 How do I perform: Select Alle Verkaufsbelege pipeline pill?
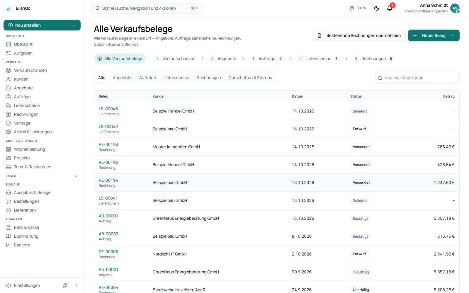(120, 59)
